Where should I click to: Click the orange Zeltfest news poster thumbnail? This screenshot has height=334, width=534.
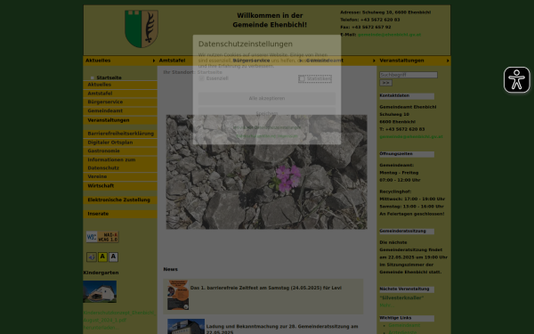click(x=178, y=295)
